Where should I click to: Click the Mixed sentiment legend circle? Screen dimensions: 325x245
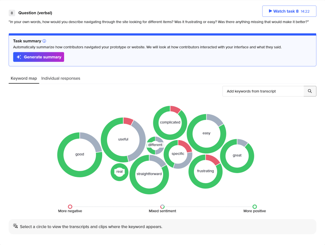tap(162, 207)
